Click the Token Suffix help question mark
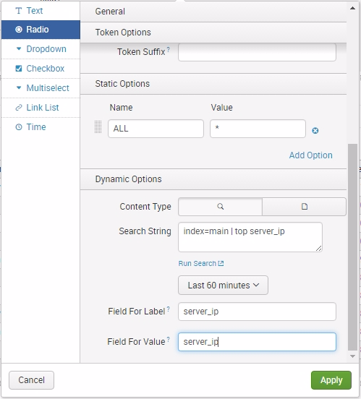 pyautogui.click(x=168, y=49)
